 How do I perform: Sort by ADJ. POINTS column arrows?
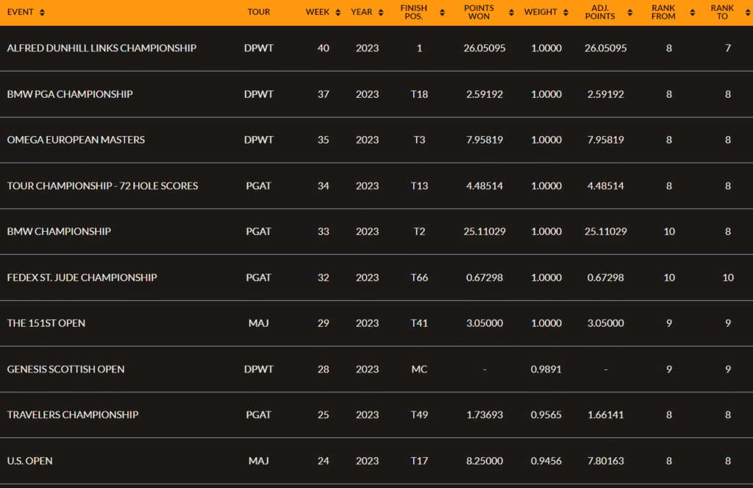click(x=630, y=13)
